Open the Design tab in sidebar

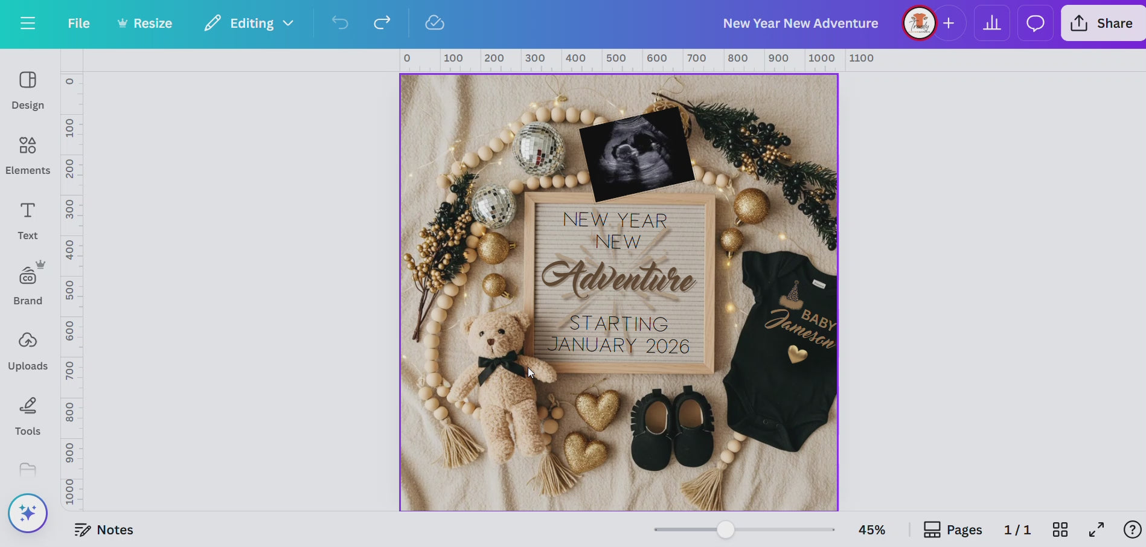(28, 90)
